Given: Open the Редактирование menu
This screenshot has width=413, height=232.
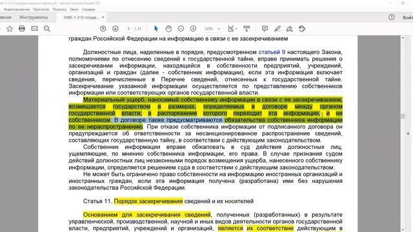Looking at the screenshot, I should (x=17, y=9).
